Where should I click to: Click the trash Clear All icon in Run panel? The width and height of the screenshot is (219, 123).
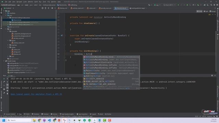[x=8, y=94]
